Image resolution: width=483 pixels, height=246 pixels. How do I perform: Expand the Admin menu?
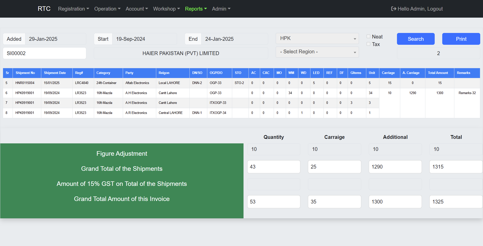tap(221, 9)
